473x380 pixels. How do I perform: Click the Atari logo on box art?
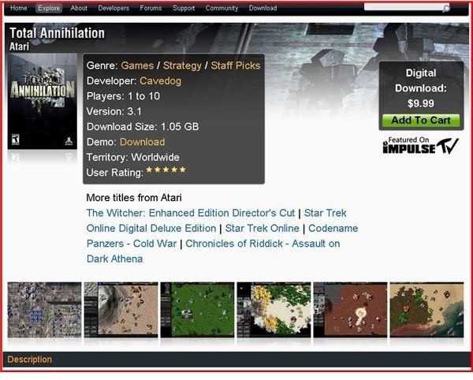pos(69,141)
